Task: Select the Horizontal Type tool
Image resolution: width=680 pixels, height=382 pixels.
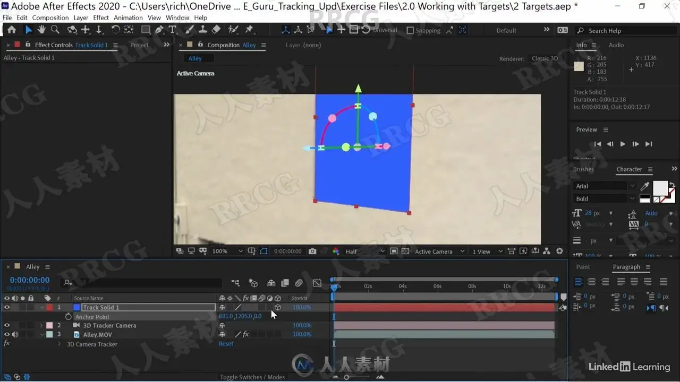Action: (x=172, y=30)
